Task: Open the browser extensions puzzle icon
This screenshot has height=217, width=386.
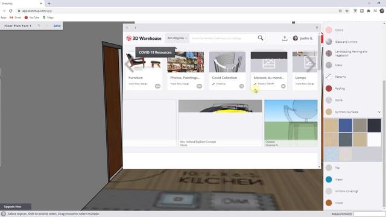Action: click(369, 11)
